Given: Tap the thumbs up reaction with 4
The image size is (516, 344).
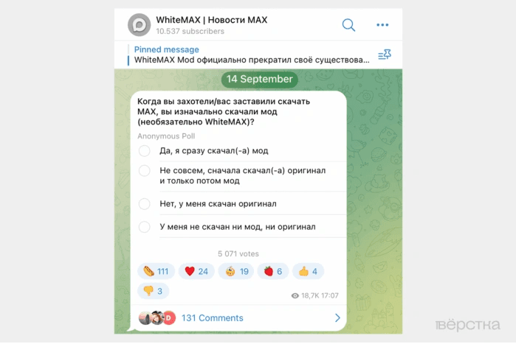Looking at the screenshot, I should pyautogui.click(x=308, y=272).
